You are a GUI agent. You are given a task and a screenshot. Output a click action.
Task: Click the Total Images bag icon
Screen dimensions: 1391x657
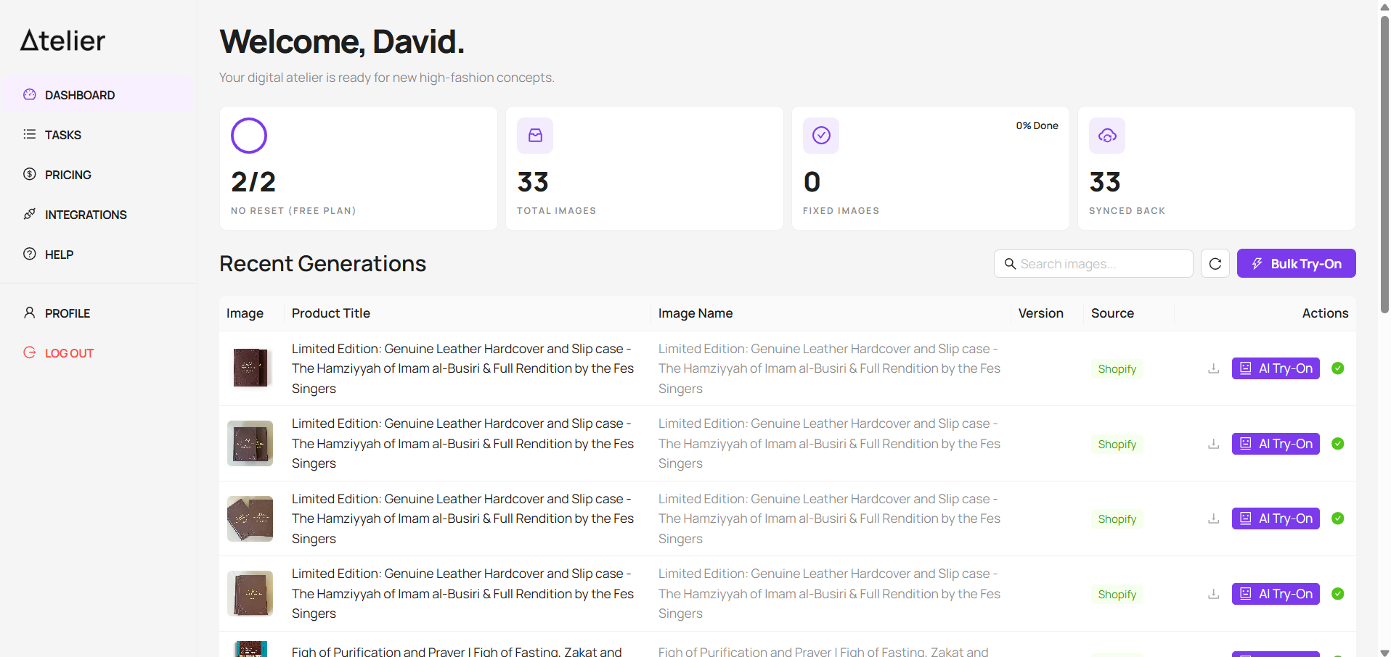coord(535,136)
